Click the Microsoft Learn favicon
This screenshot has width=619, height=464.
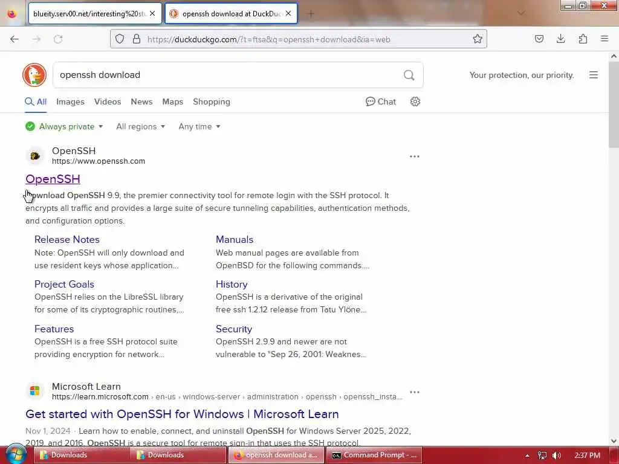tap(34, 391)
